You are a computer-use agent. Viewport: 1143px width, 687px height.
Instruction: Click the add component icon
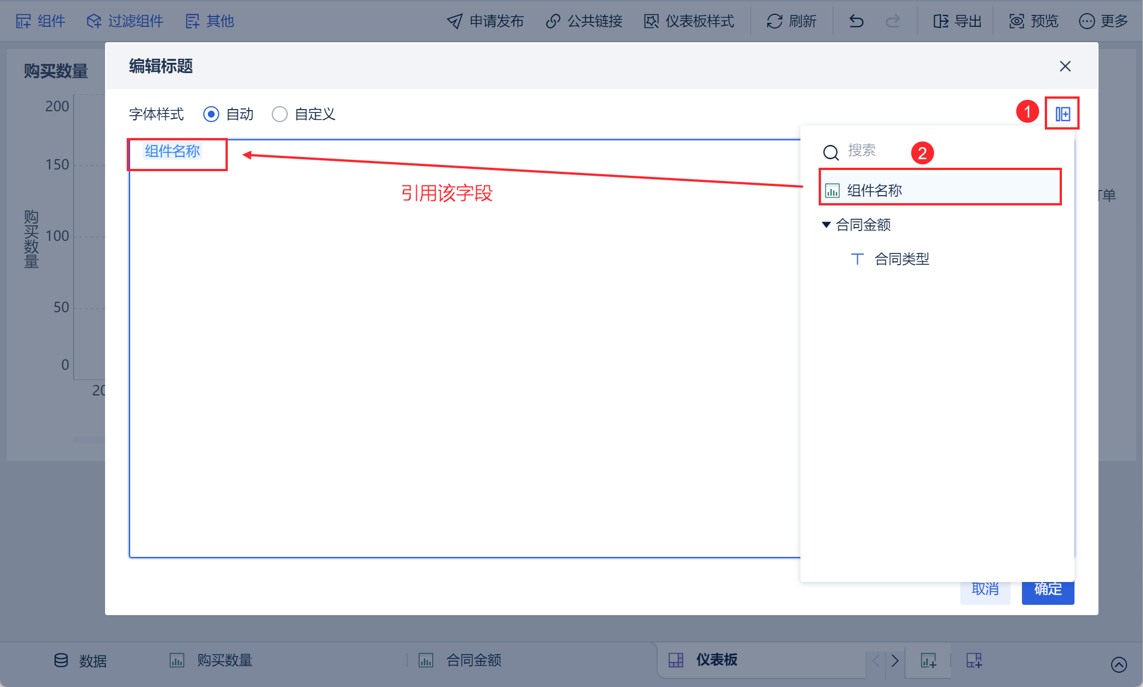pos(928,661)
